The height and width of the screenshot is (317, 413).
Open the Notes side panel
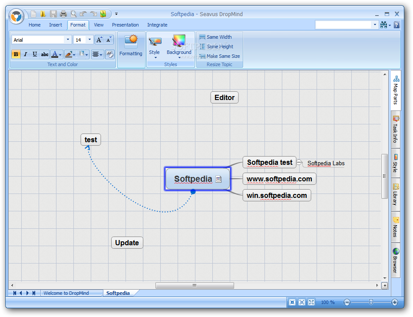click(396, 227)
